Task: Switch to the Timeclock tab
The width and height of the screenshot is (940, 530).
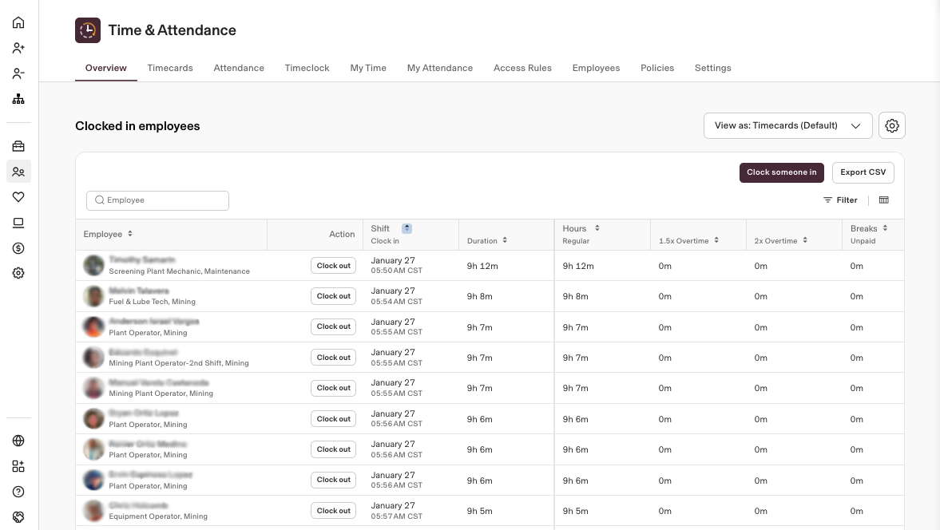Action: (x=307, y=69)
